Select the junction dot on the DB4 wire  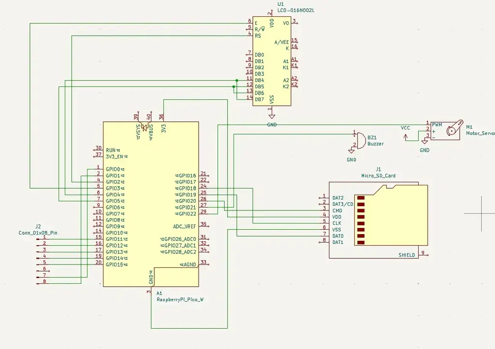pos(237,81)
